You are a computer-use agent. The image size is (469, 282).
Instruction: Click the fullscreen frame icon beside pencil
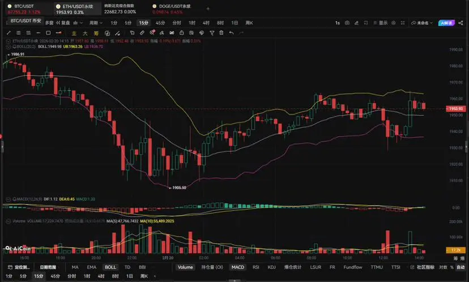click(x=365, y=23)
